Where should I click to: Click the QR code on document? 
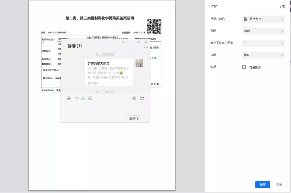pos(154,27)
